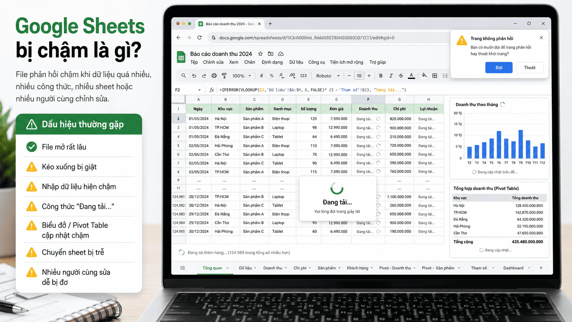Dismiss the Trang không phản hồi dialog
The height and width of the screenshot is (322, 572).
(x=541, y=38)
